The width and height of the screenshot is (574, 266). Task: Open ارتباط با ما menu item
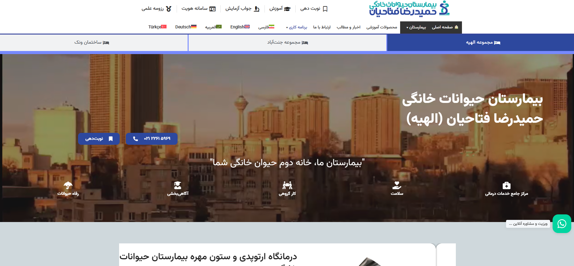coord(322,27)
